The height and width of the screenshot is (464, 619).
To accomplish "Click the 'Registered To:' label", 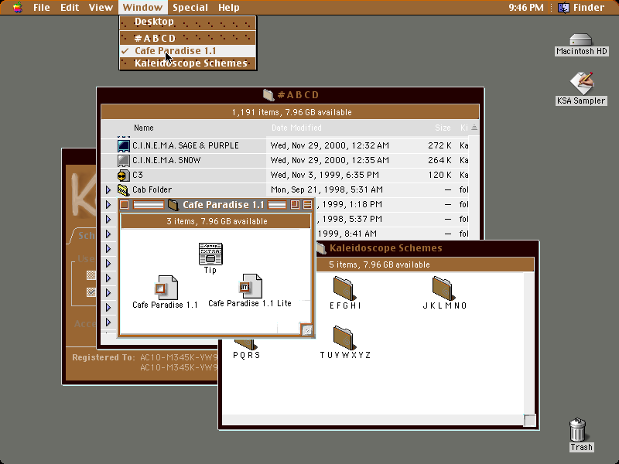I will (104, 357).
